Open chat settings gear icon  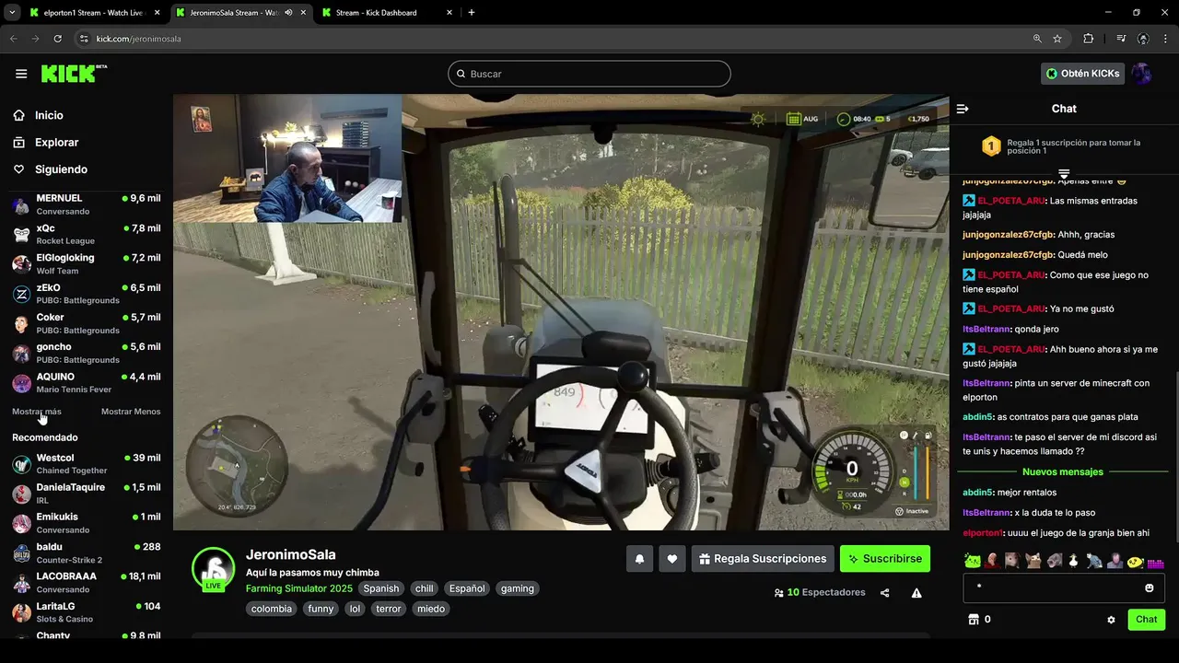point(1111,620)
